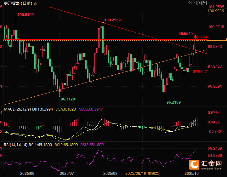Screen dimensions: 227x177
Task: Click the 美元指数【日线】 chart title
Action: (x=18, y=3)
